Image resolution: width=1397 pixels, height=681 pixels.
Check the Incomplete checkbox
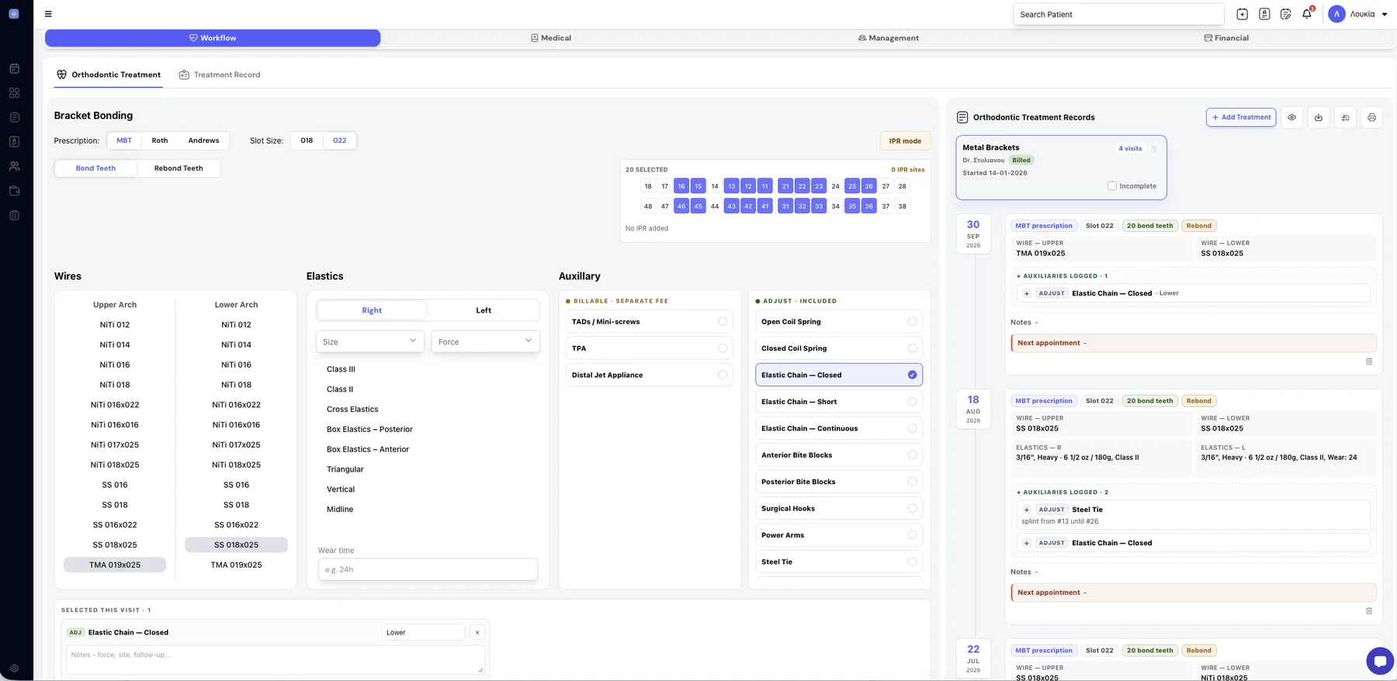point(1112,186)
